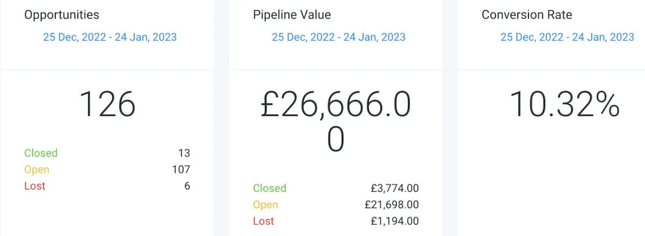Select the Closed label under Pipeline Value
Viewport: 645px width, 236px height.
[x=270, y=188]
